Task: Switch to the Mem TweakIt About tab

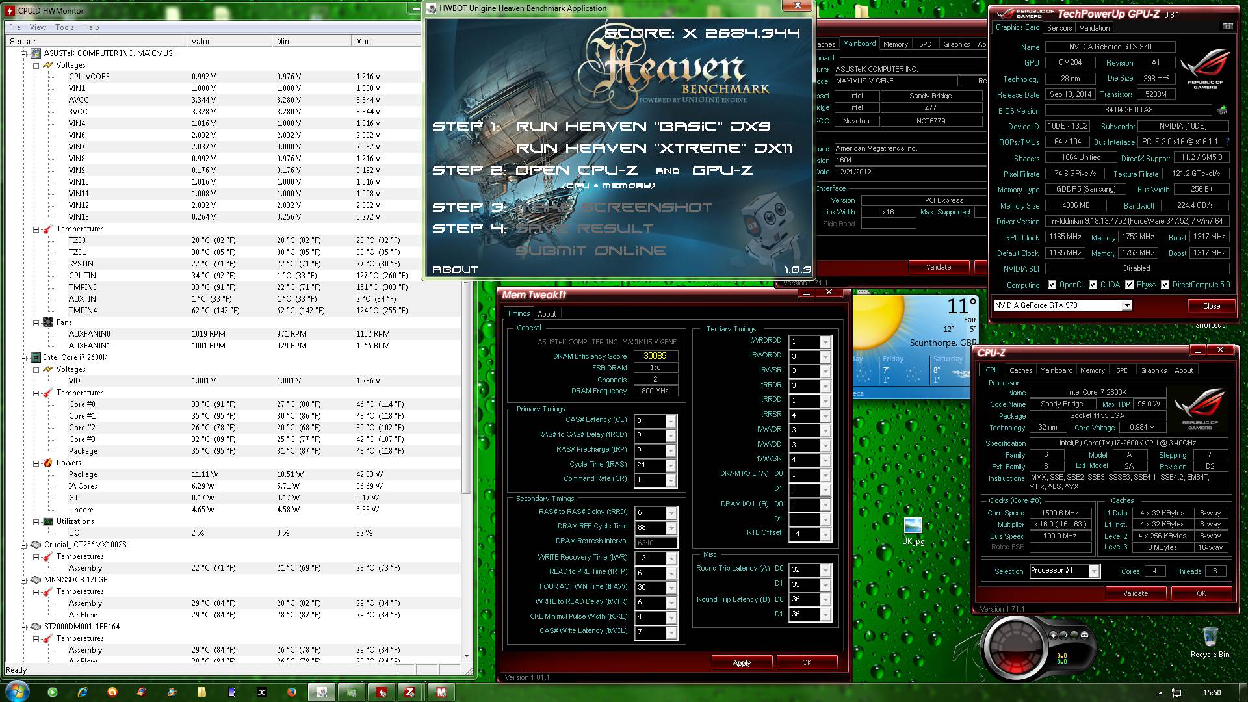Action: pyautogui.click(x=547, y=314)
